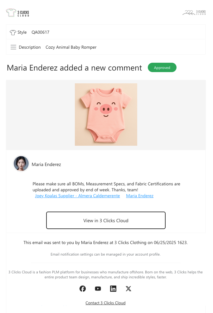Click the email notification settings note
The height and width of the screenshot is (313, 213).
coord(105,254)
